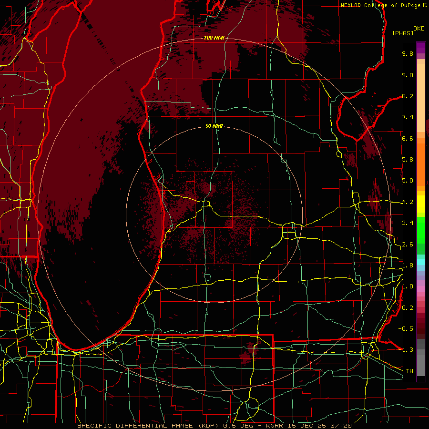Click the "07:20" timestamp
The height and width of the screenshot is (429, 429).
coord(340,426)
